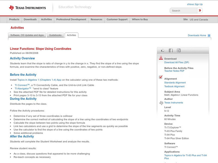This screenshot has height=163, width=218.
Task: Click the search submit arrow button
Action: point(200,10)
